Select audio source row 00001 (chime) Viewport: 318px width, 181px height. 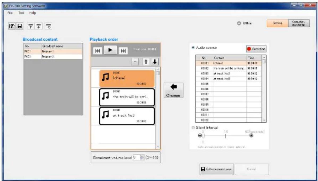pos(229,63)
